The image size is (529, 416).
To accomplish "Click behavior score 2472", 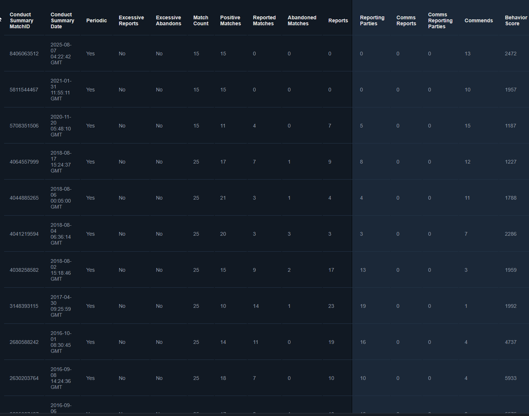I will (511, 54).
